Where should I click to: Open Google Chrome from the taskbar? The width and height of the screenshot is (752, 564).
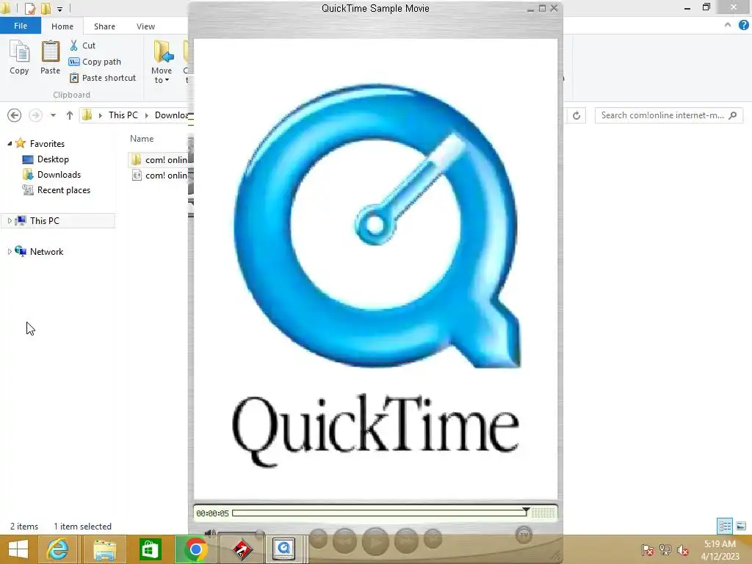point(195,549)
